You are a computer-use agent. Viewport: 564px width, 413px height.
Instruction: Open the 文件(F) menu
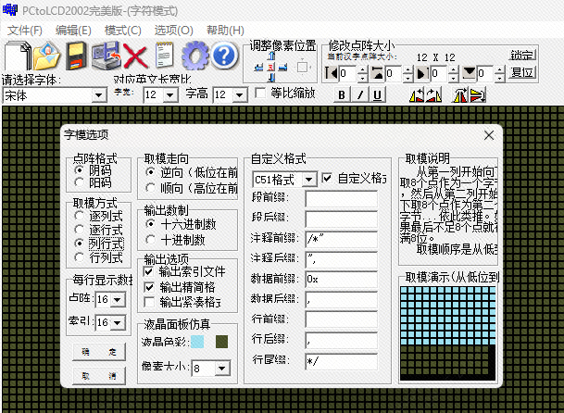pyautogui.click(x=25, y=31)
